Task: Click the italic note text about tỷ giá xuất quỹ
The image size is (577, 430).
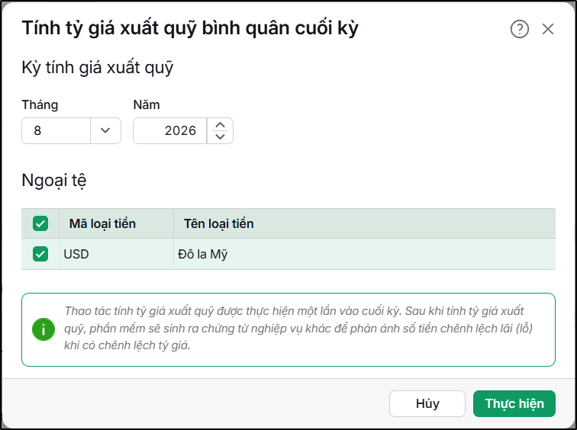Action: (x=298, y=328)
